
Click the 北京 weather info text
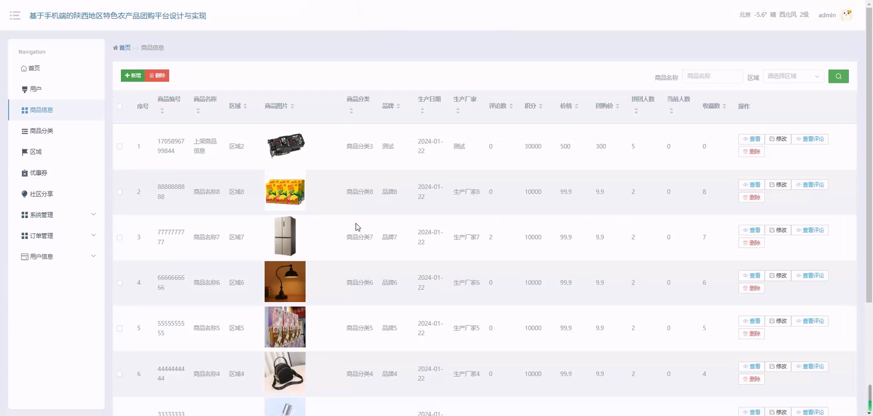[774, 15]
